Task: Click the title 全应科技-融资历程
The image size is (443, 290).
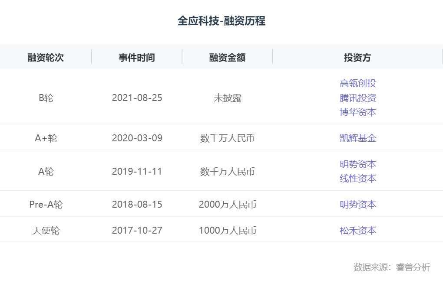Action: coord(221,21)
